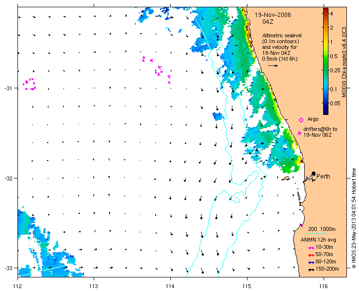Image resolution: width=359 pixels, height=291 pixels.
Task: Click the black 150-200m ANMN legend arrow
Action: click(311, 270)
